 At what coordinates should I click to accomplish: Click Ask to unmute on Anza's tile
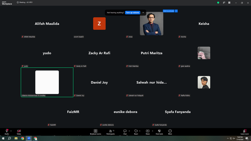pos(169,11)
